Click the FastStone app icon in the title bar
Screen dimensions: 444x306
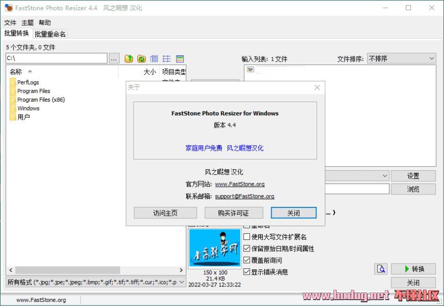point(9,8)
